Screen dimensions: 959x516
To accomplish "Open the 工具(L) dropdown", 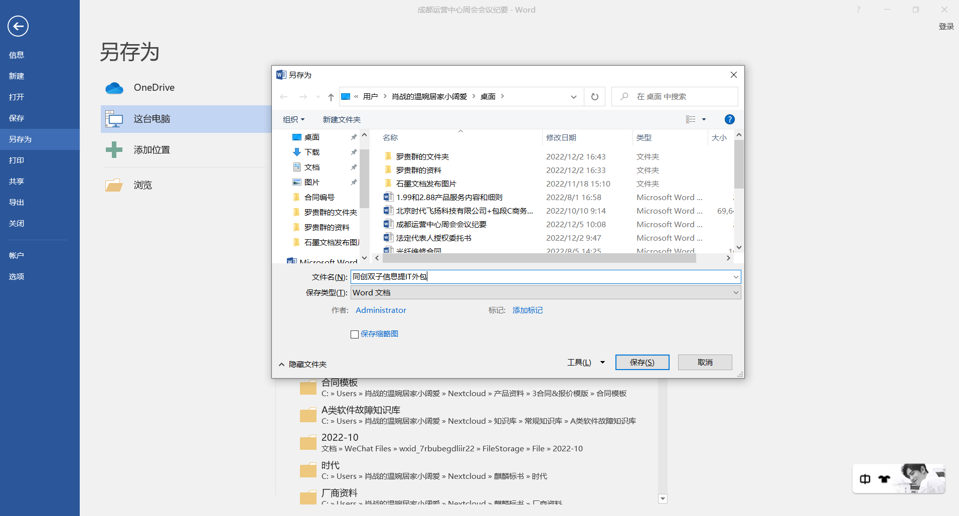I will (585, 362).
